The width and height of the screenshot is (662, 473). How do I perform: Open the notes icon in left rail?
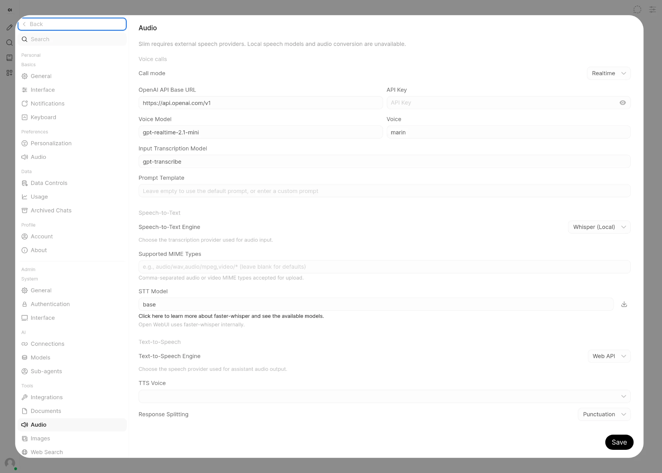point(10,58)
